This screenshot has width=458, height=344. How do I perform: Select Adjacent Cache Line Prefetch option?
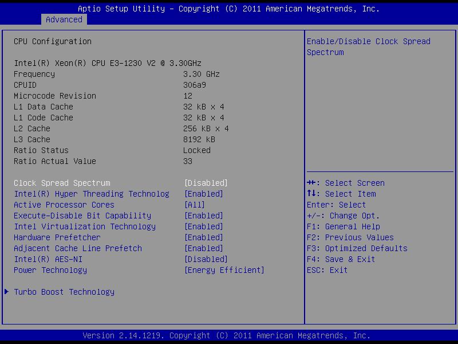point(78,248)
